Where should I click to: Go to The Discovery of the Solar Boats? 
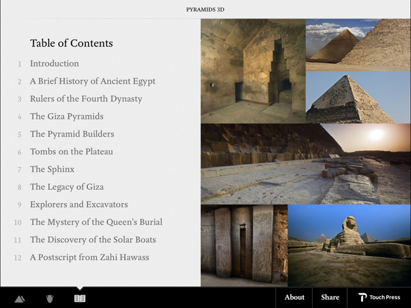[x=93, y=240]
